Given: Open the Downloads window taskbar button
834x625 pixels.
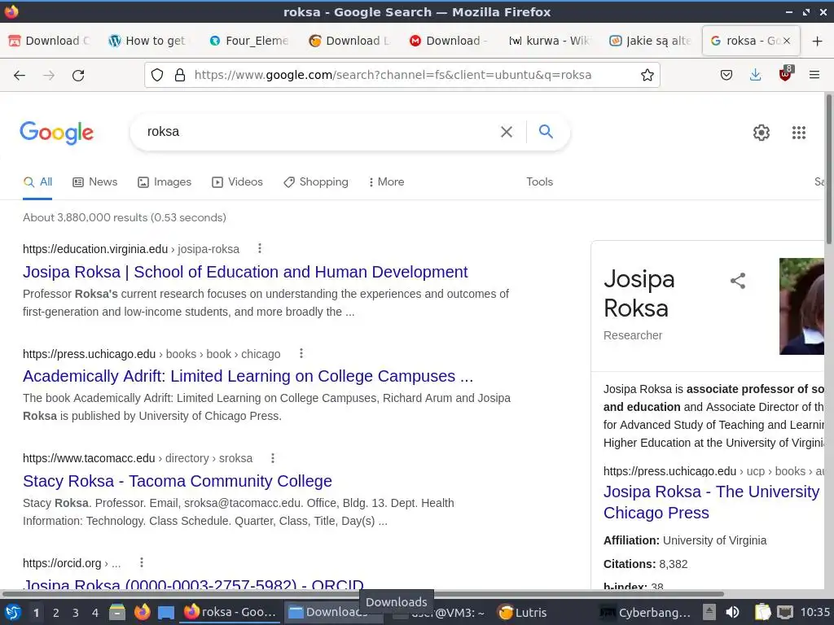Looking at the screenshot, I should coord(333,612).
